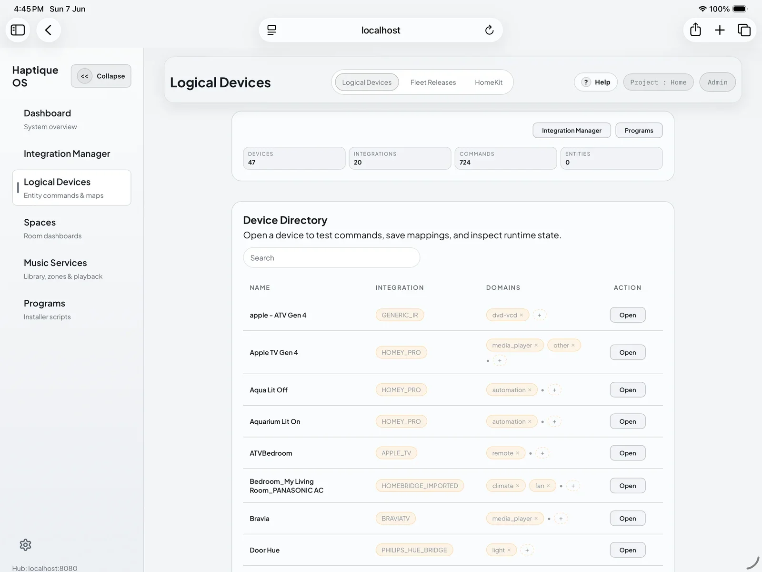
Task: Select the Logical Devices tab
Action: [x=367, y=82]
